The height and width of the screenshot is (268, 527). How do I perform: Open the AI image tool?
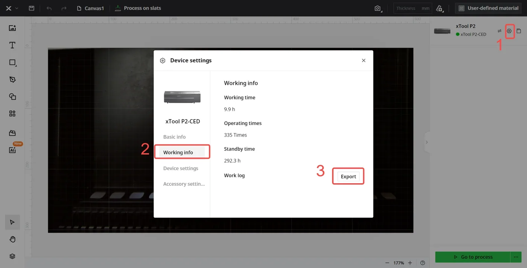12,150
